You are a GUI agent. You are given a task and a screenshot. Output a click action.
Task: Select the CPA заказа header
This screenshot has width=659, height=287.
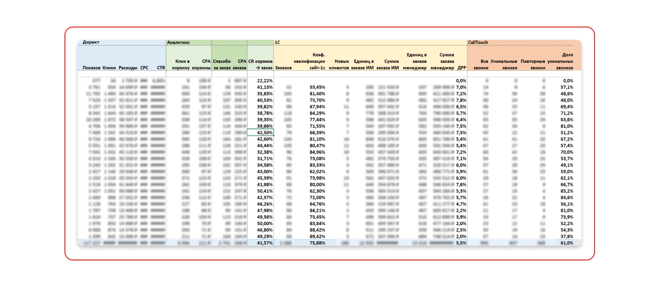coord(240,64)
